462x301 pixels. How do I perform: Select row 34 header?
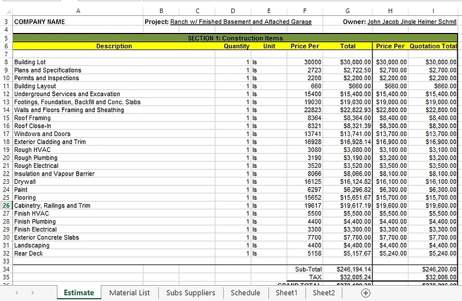(x=6, y=269)
